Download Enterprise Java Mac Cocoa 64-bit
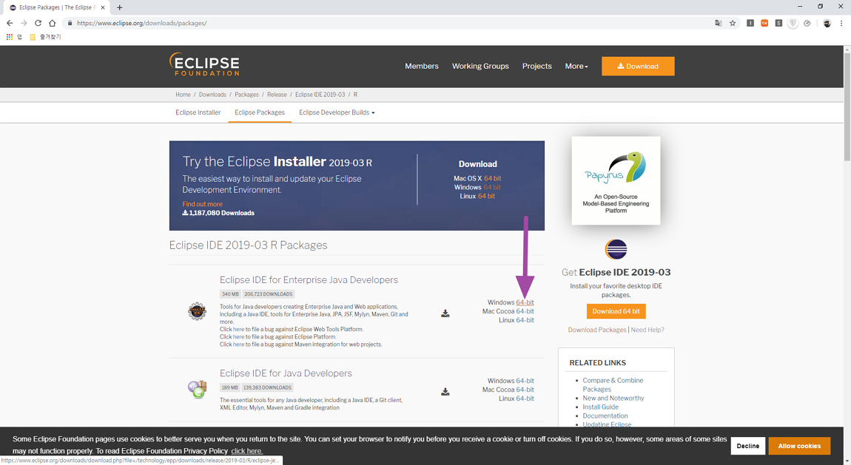The height and width of the screenshot is (465, 851). 525,311
